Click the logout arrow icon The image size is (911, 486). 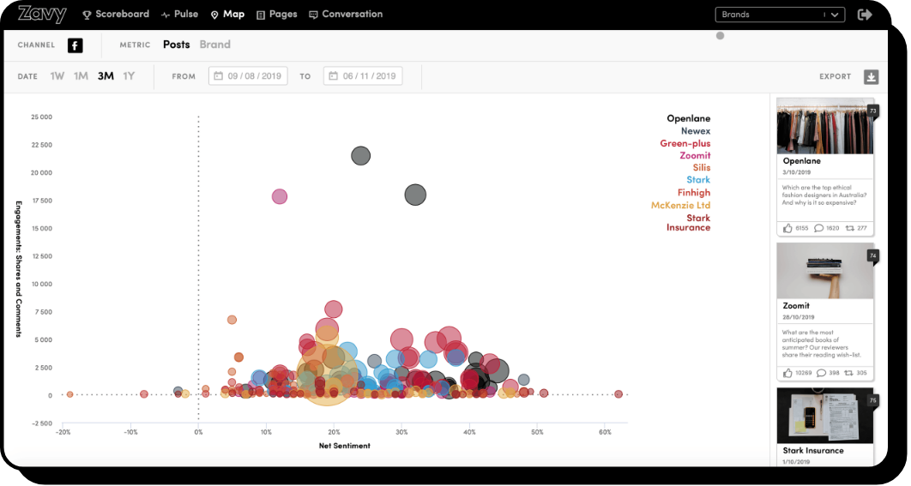pos(865,15)
